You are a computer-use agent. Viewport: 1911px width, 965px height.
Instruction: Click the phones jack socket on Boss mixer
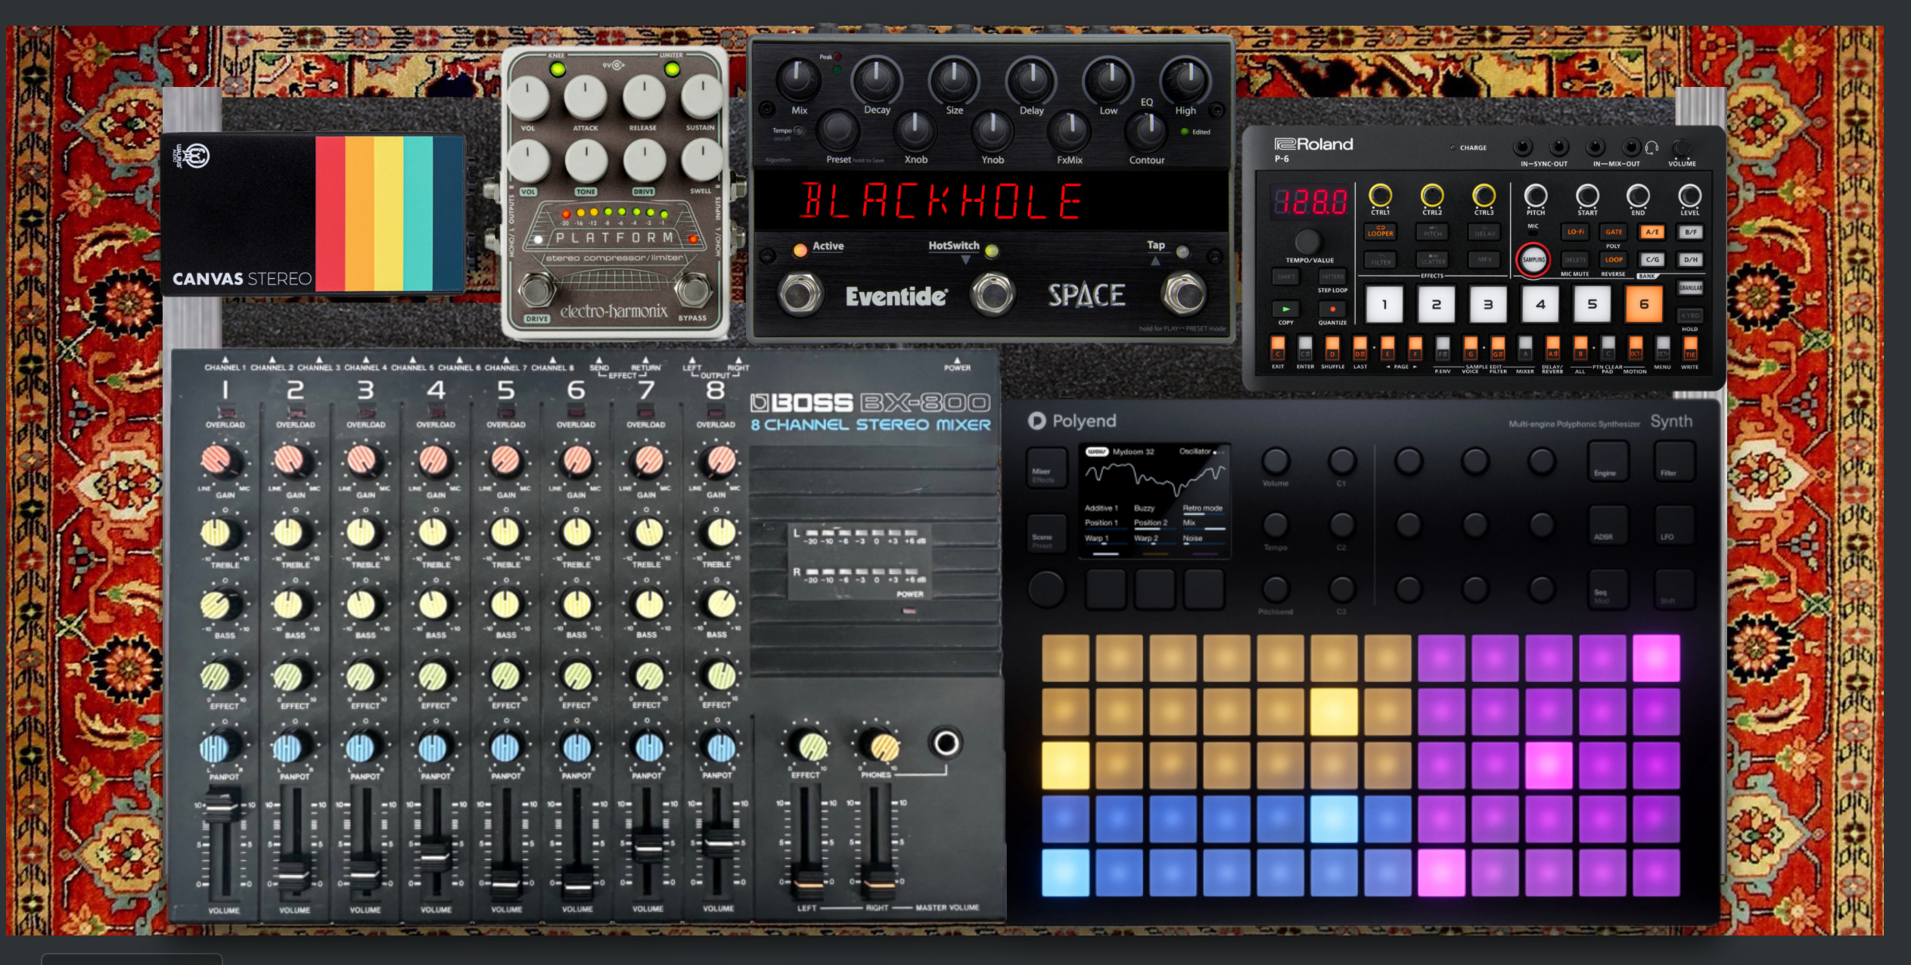[x=946, y=743]
